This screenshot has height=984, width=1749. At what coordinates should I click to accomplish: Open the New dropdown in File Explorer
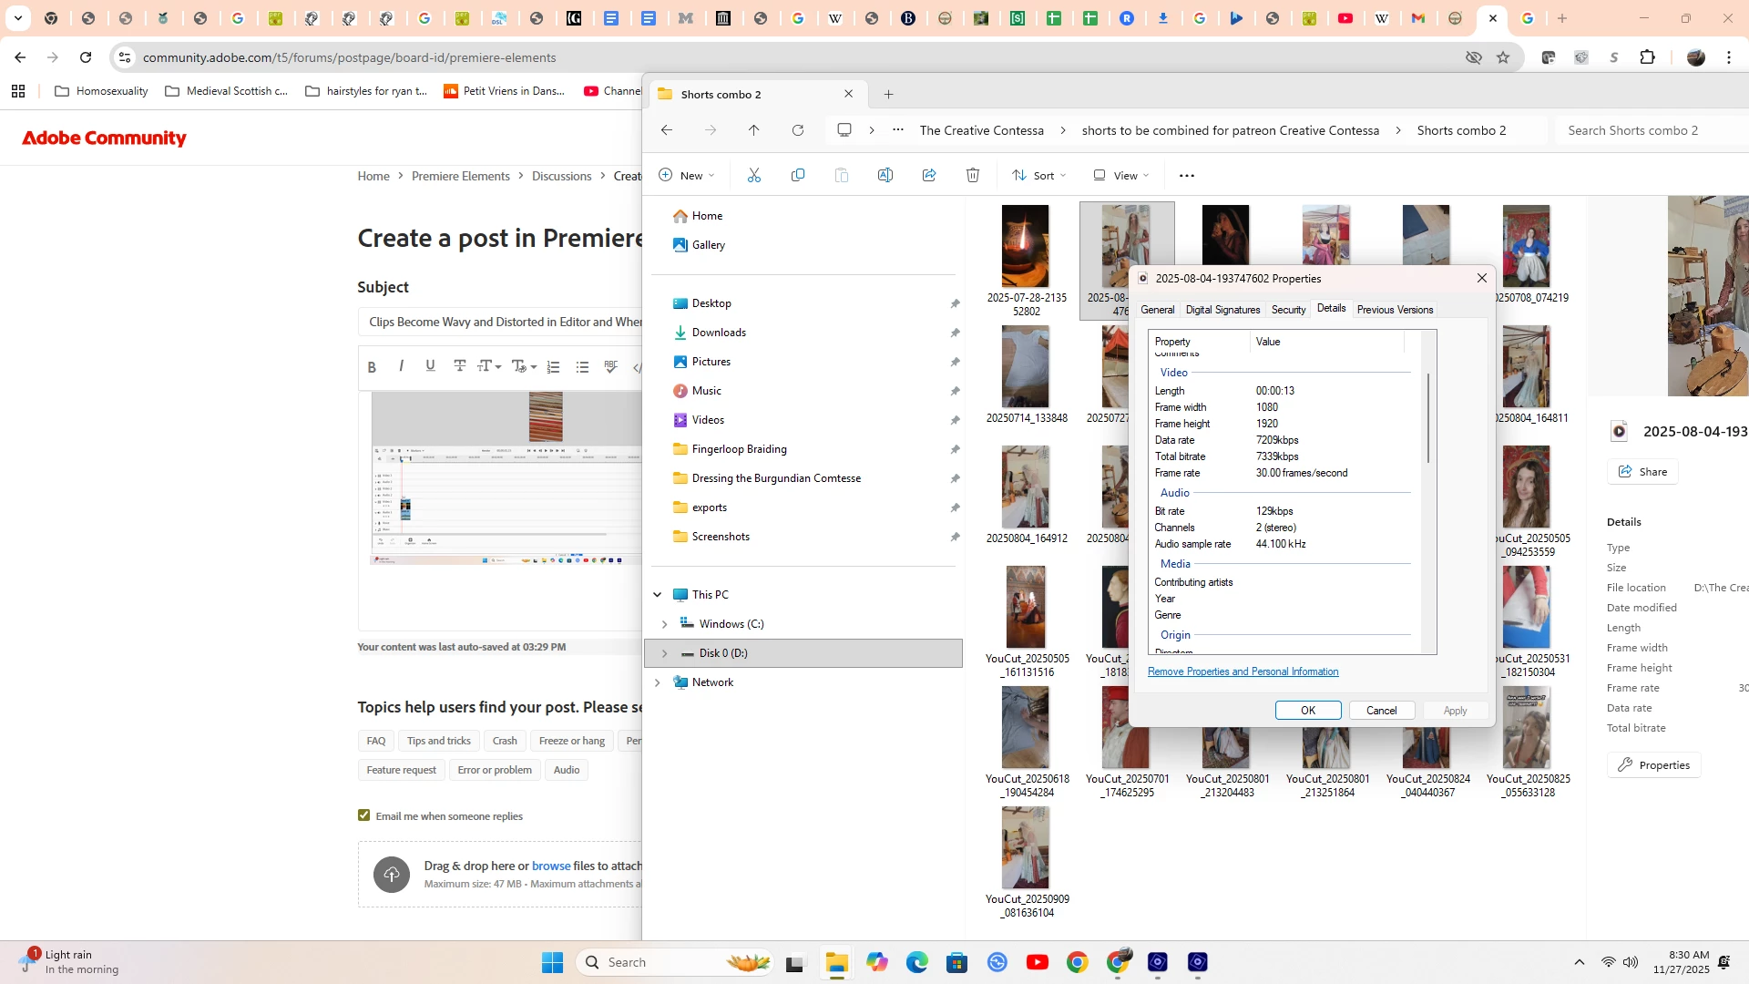[687, 176]
